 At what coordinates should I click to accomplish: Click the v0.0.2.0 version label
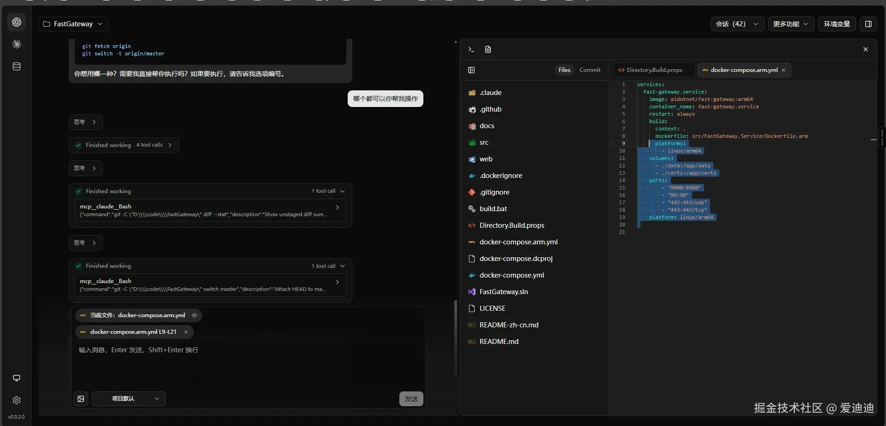[17, 417]
